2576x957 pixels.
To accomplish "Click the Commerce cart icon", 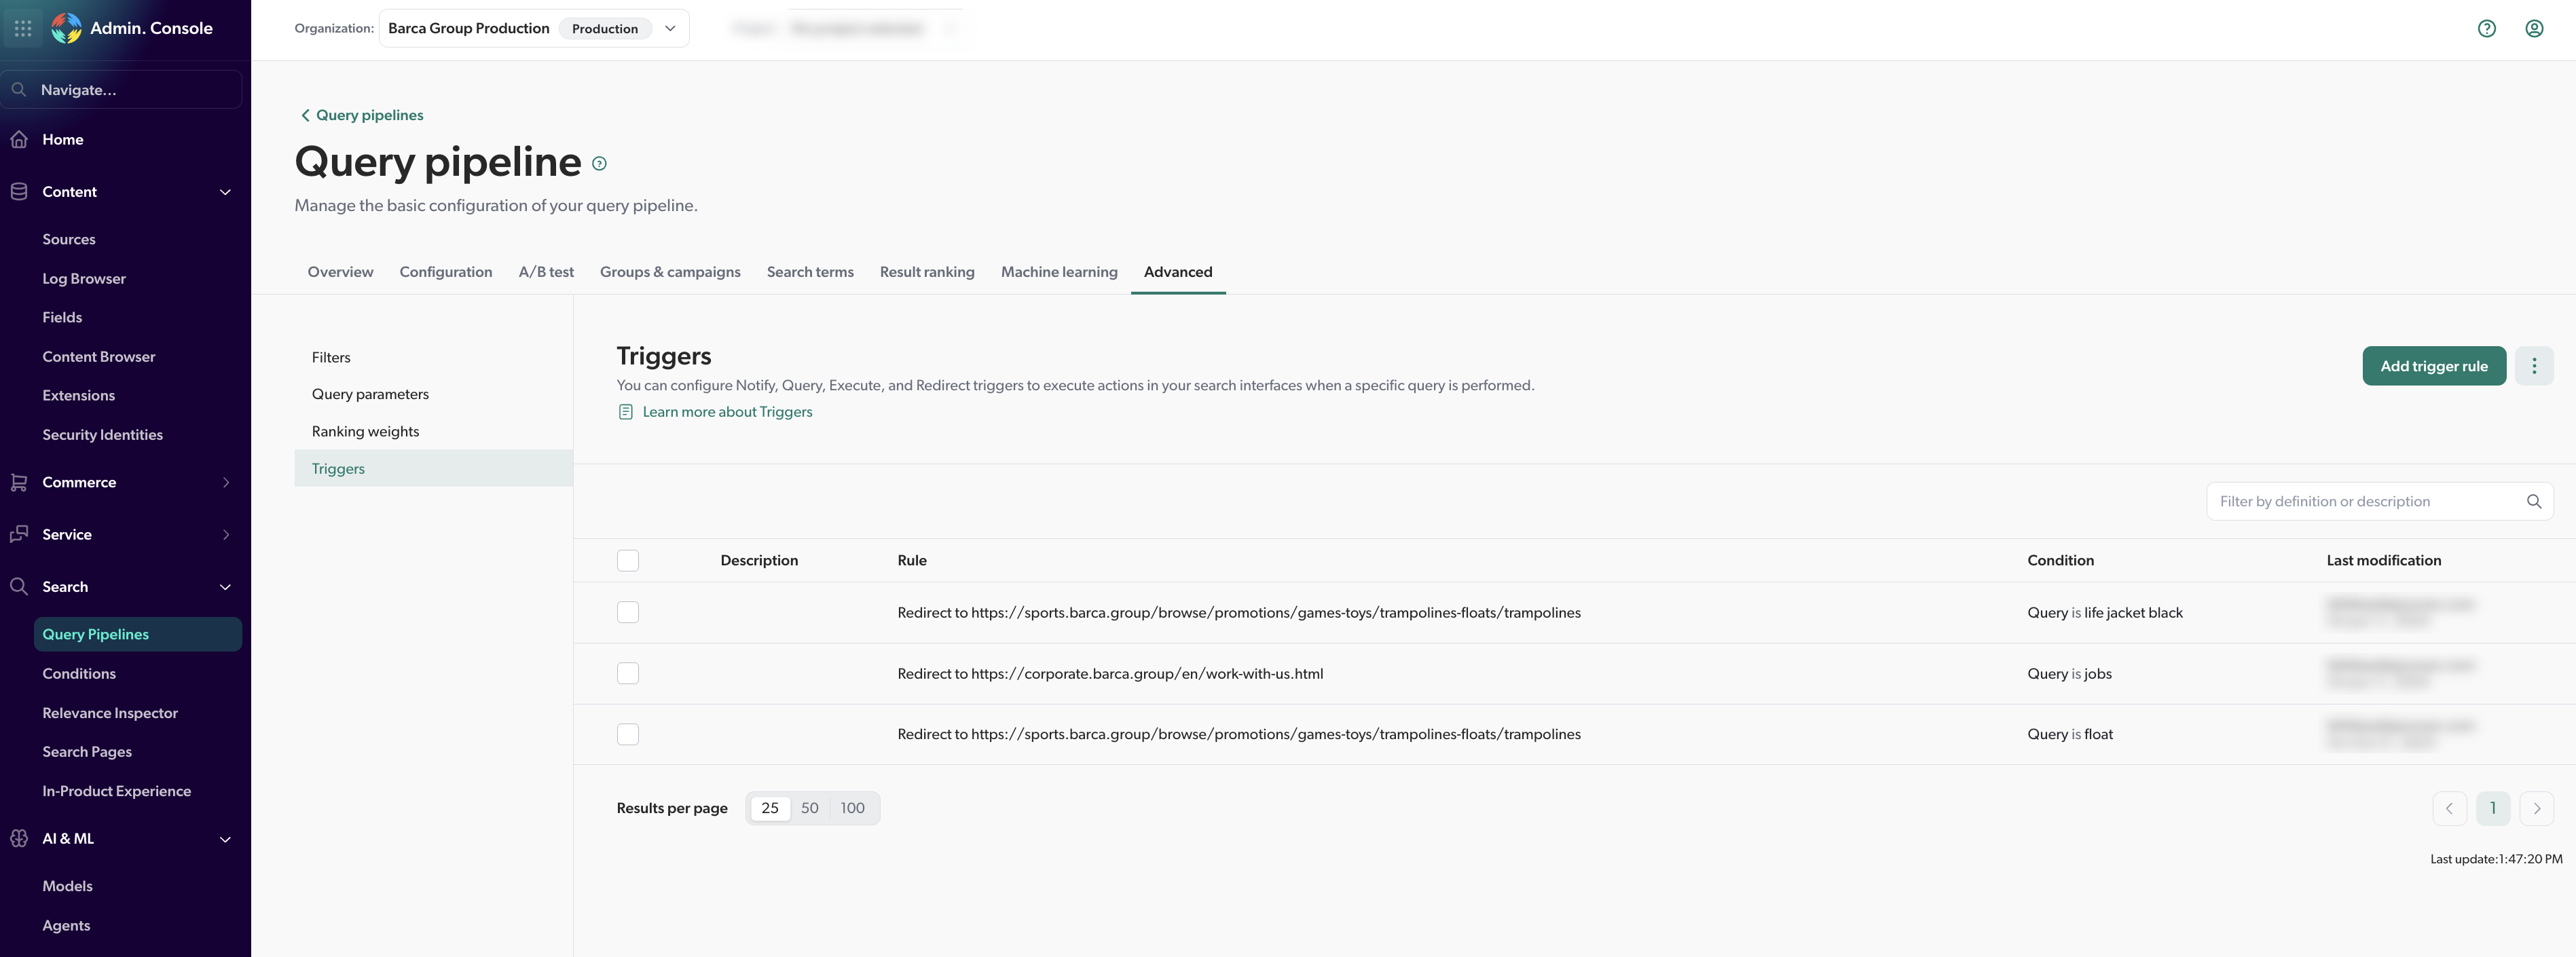I will pos(19,482).
